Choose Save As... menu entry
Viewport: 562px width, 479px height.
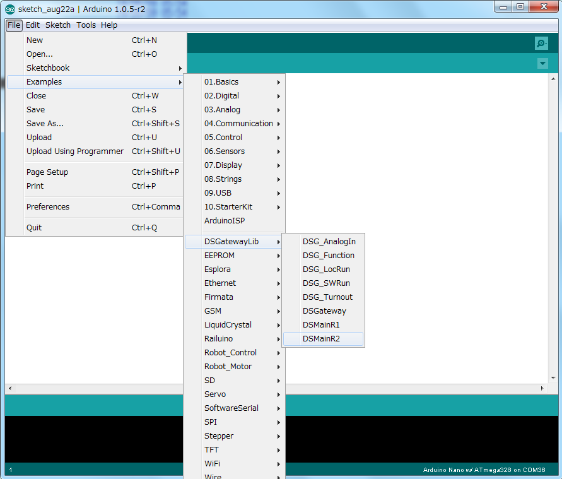point(96,124)
